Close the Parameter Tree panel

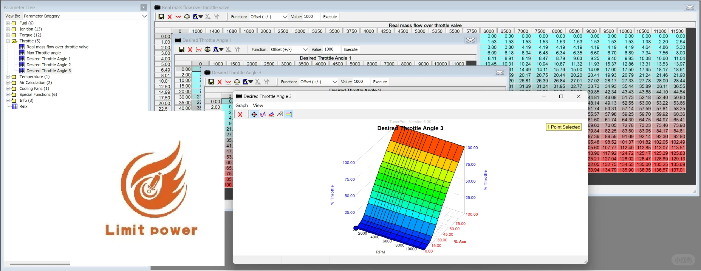pos(143,7)
